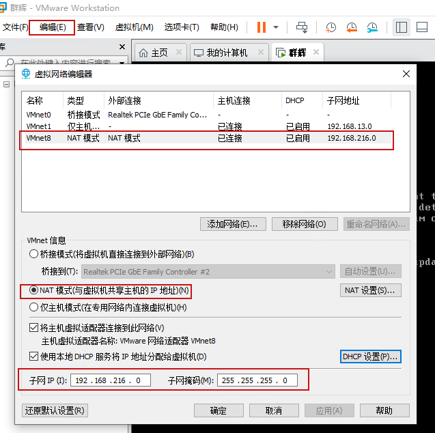Open the power options dropdown arrow
Image resolution: width=435 pixels, height=433 pixels.
(x=276, y=27)
